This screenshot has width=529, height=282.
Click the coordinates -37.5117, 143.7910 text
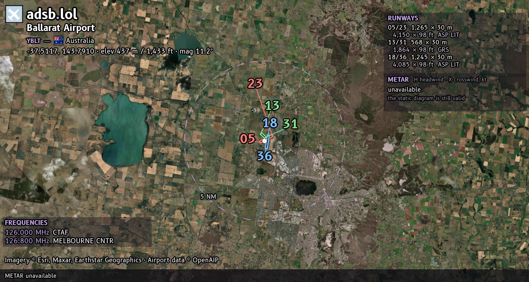[x=62, y=51]
